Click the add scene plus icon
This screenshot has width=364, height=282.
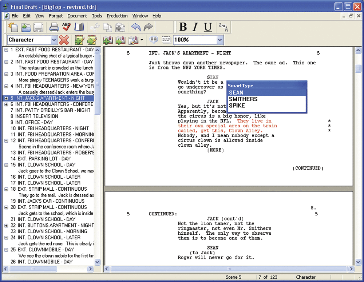[108, 40]
